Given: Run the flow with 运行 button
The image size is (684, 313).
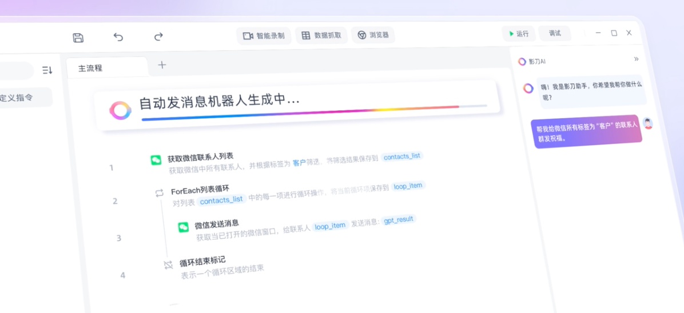Looking at the screenshot, I should [x=519, y=34].
